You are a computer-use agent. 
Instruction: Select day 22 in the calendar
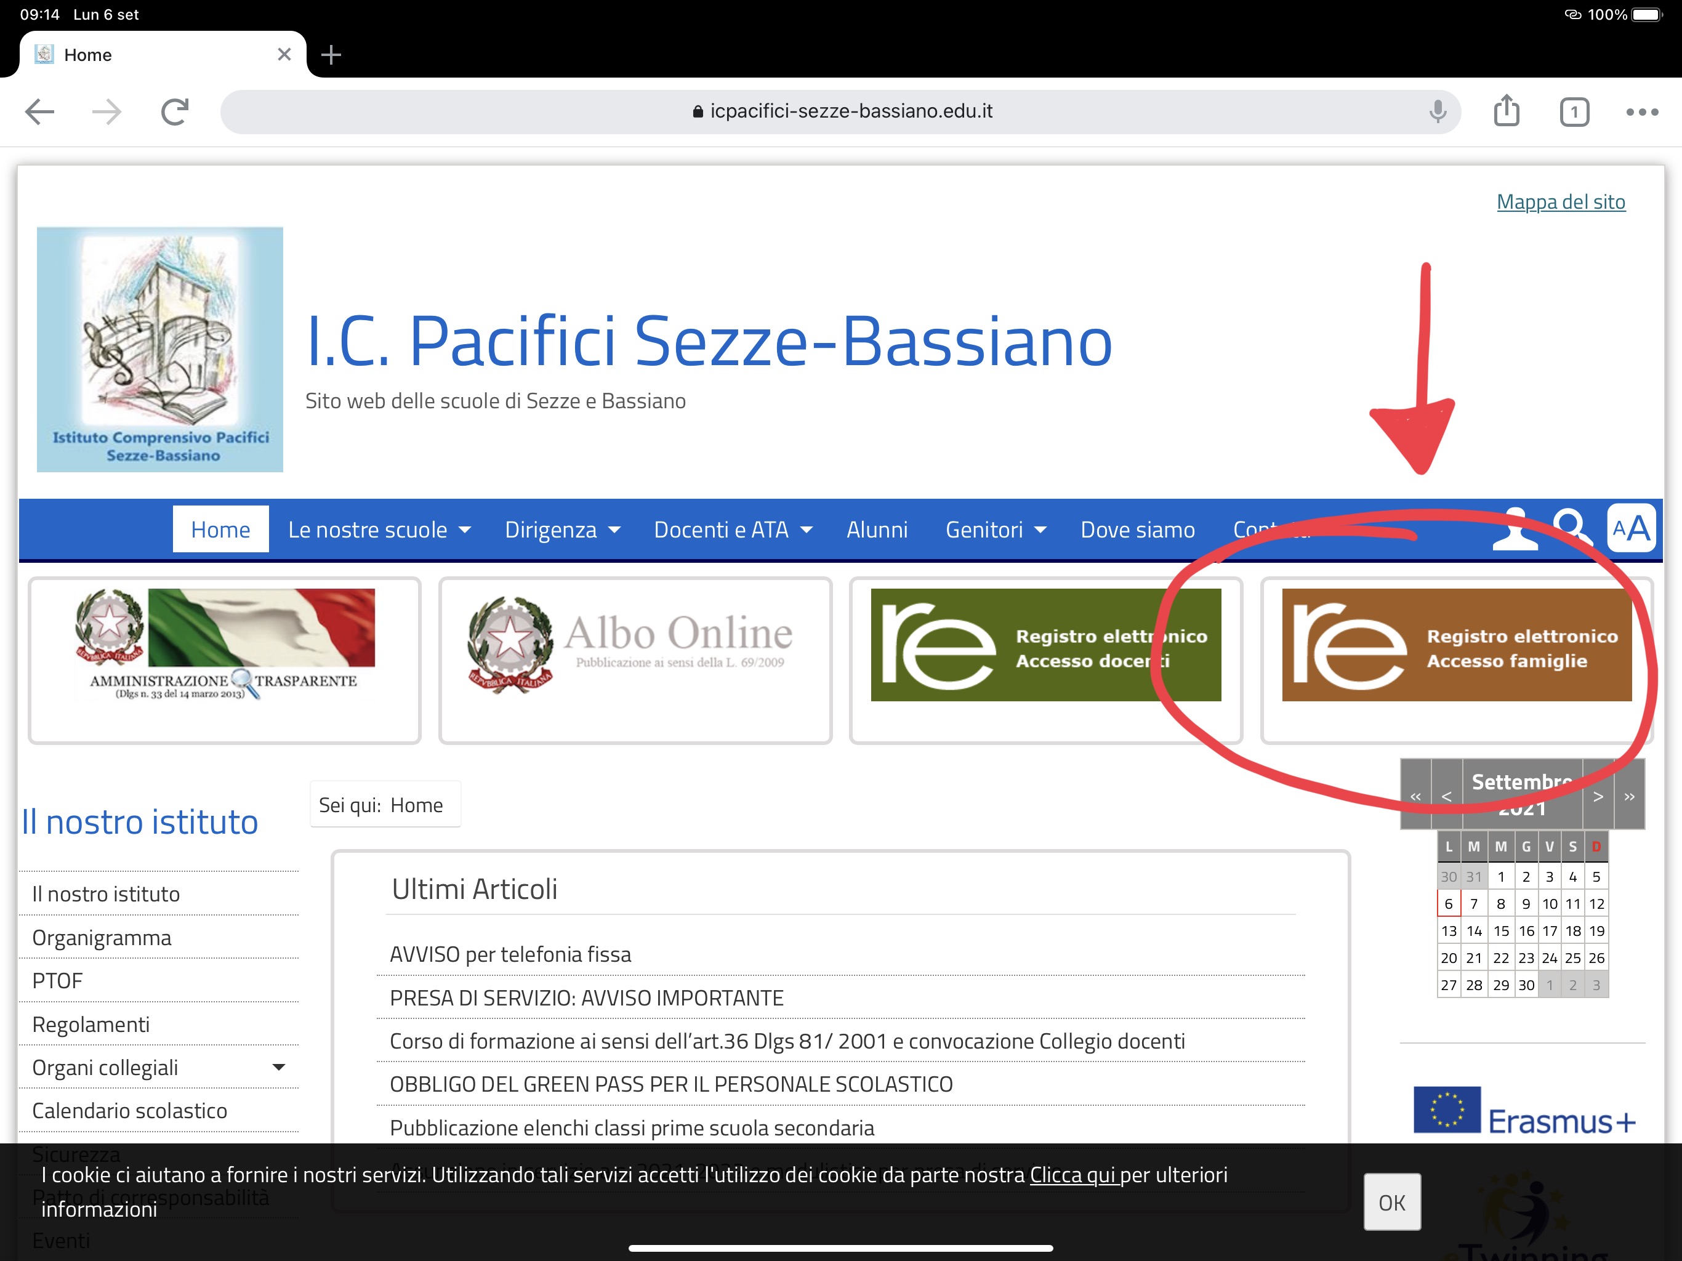click(1500, 957)
